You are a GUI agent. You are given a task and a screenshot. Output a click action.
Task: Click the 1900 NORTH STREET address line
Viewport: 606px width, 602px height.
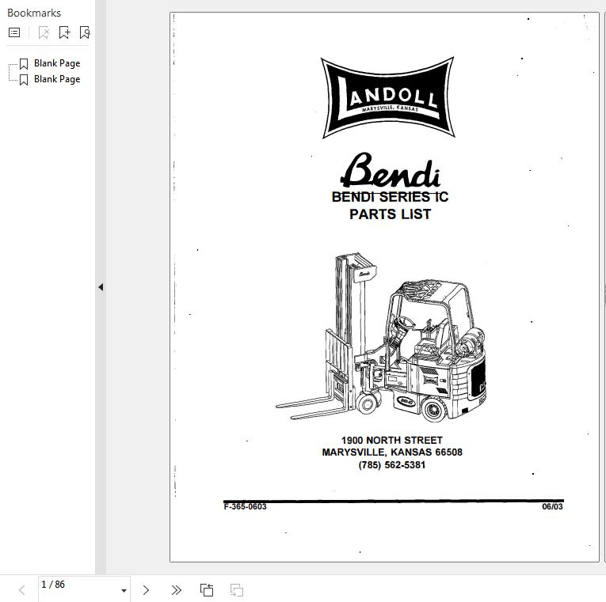point(392,441)
